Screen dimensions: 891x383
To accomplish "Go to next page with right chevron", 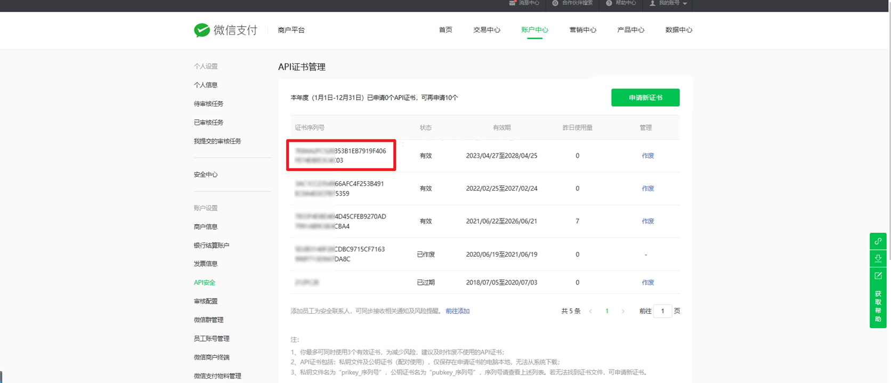I will (623, 311).
